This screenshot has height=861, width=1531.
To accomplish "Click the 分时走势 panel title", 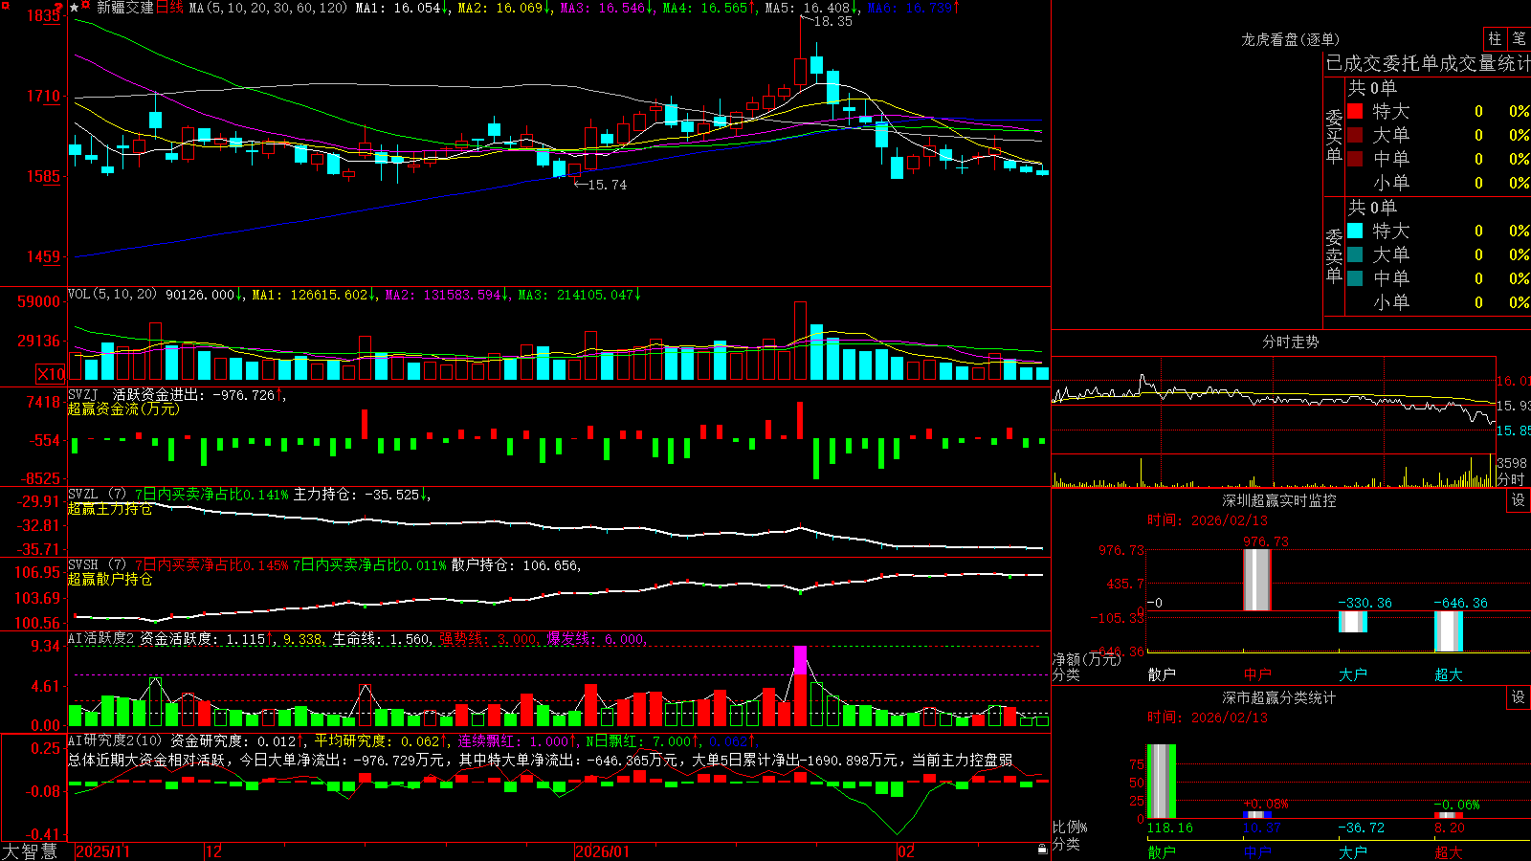I will point(1291,342).
